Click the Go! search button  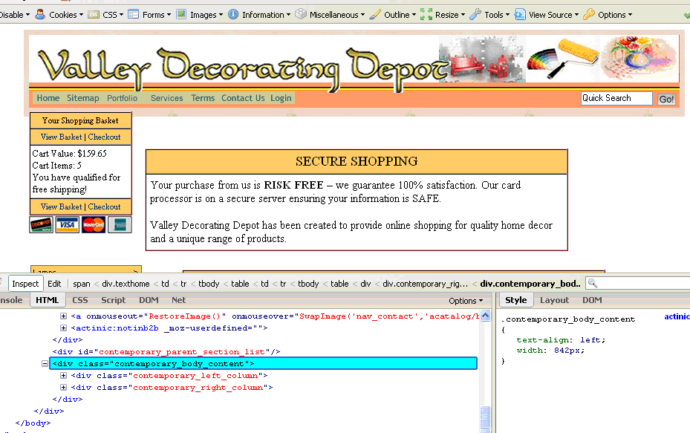pos(666,99)
